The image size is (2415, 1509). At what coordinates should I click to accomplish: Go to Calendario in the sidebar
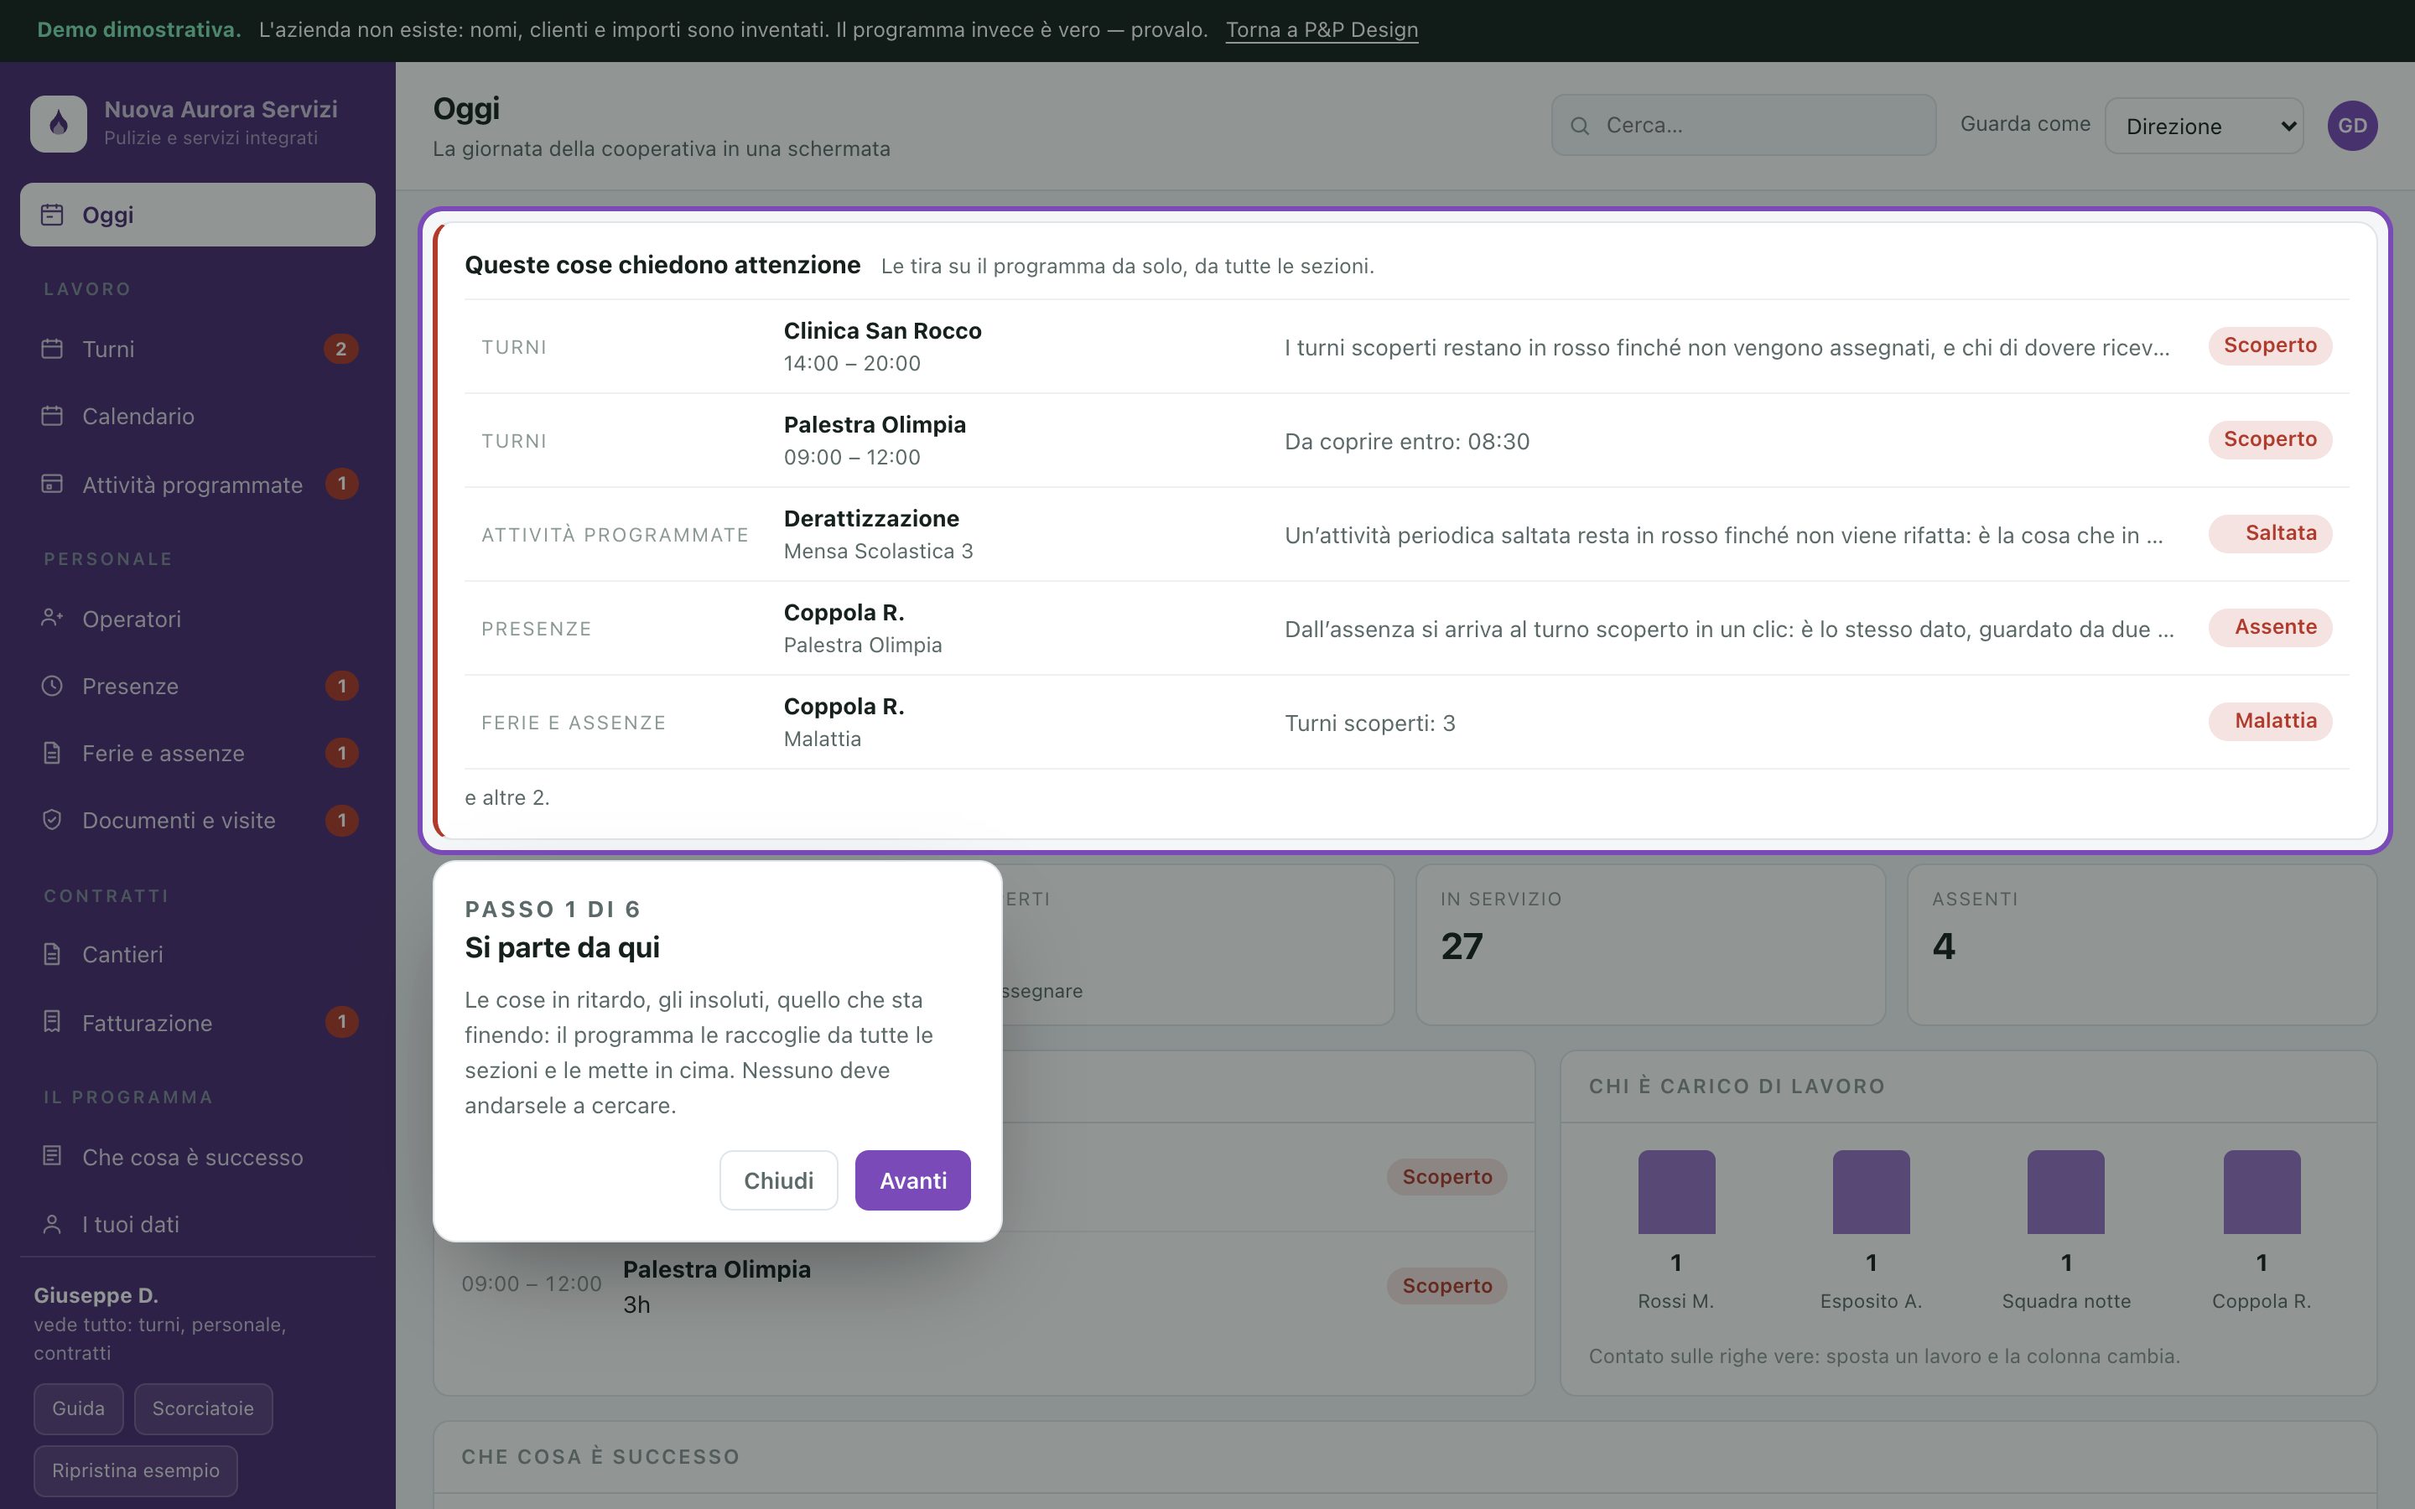click(x=198, y=416)
